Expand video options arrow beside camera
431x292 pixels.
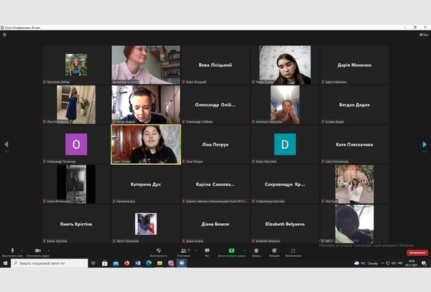(48, 249)
